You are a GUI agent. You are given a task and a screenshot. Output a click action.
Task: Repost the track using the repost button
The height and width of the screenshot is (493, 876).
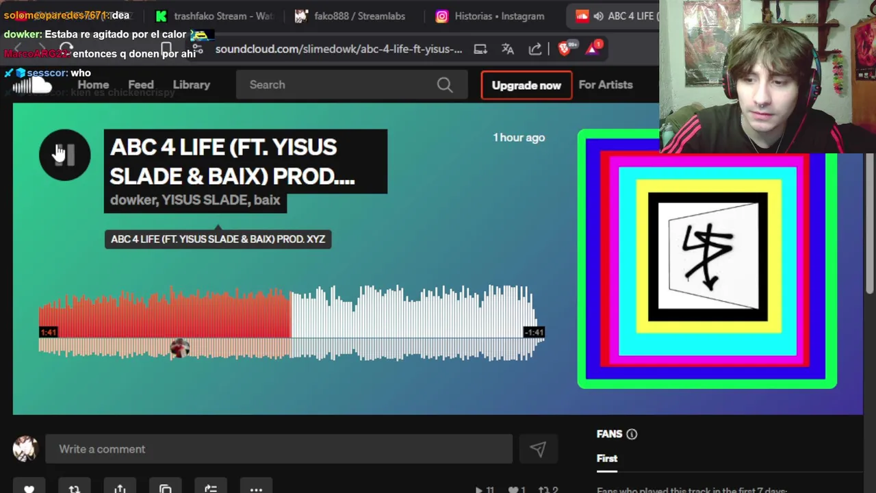pyautogui.click(x=74, y=489)
